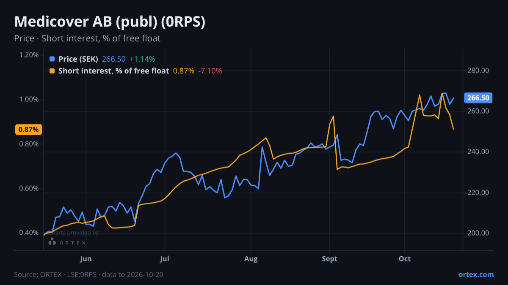Click the blue 266.50 axis badge

tap(478, 98)
